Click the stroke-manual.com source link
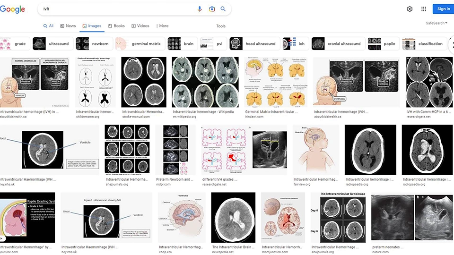454x255 pixels. point(136,117)
